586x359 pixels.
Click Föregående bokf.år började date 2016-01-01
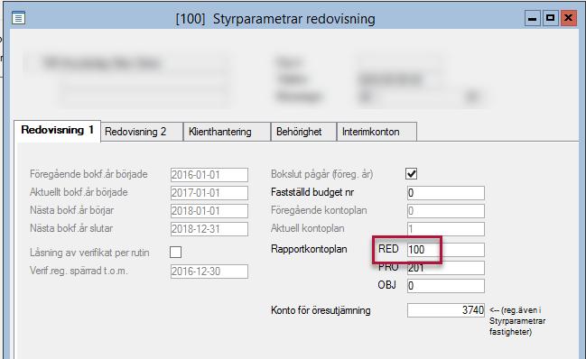coord(209,175)
